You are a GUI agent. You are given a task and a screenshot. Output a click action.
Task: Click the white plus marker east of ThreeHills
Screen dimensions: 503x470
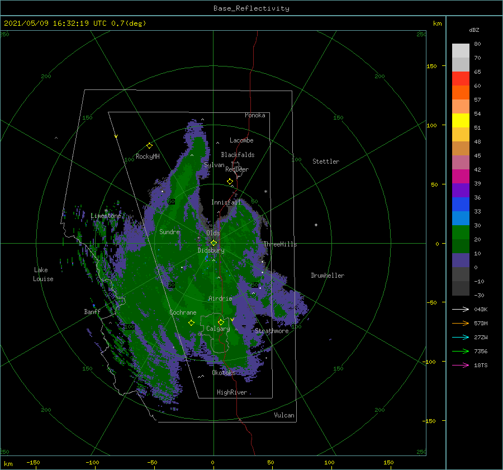click(x=316, y=225)
